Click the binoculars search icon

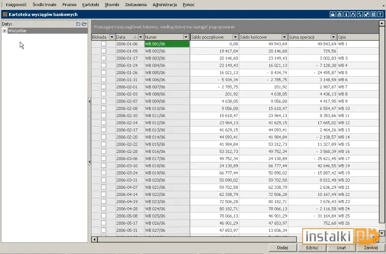coord(353,15)
